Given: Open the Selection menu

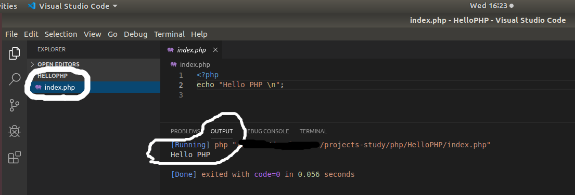Looking at the screenshot, I should tap(61, 34).
